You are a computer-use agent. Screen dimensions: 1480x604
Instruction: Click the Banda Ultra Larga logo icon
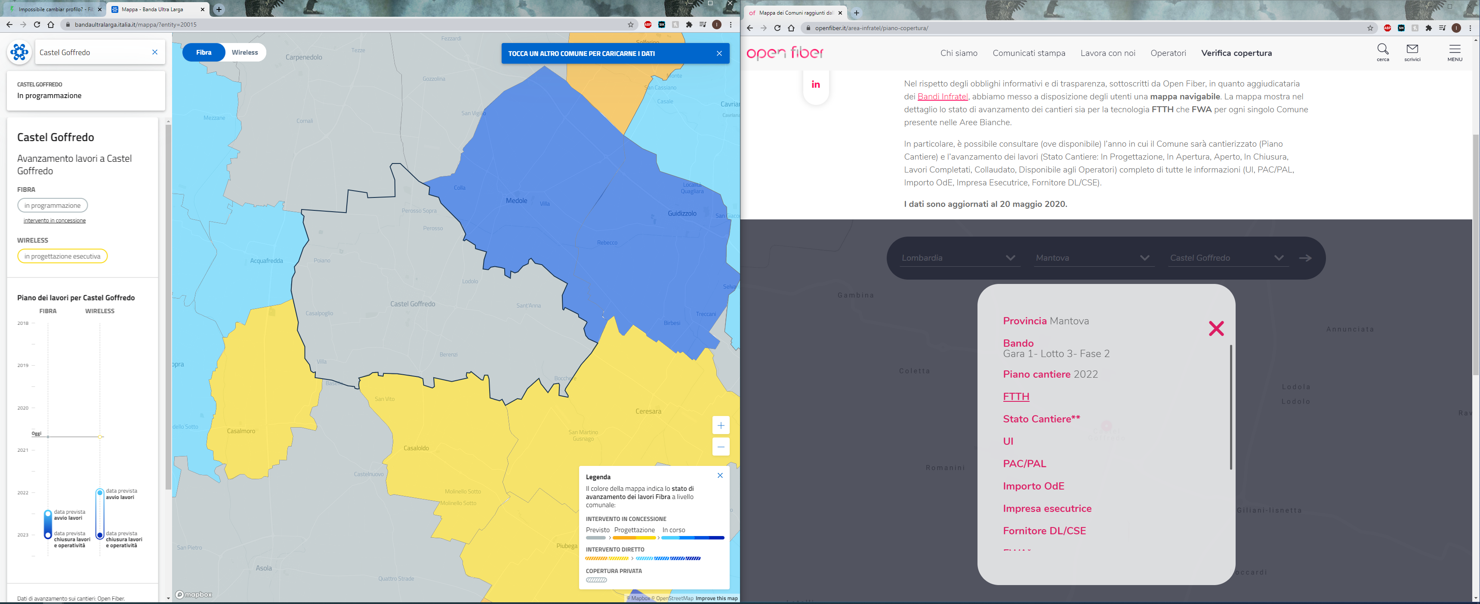click(19, 52)
